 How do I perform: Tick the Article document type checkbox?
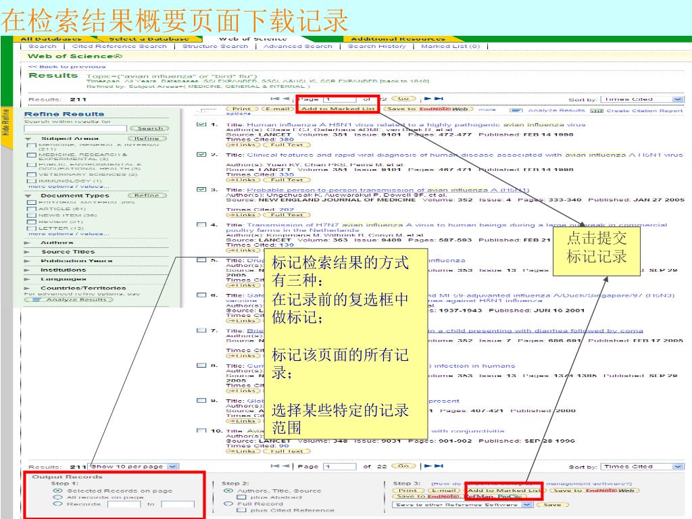(x=31, y=209)
